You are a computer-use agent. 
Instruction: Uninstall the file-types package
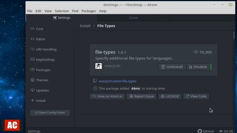click(172, 67)
